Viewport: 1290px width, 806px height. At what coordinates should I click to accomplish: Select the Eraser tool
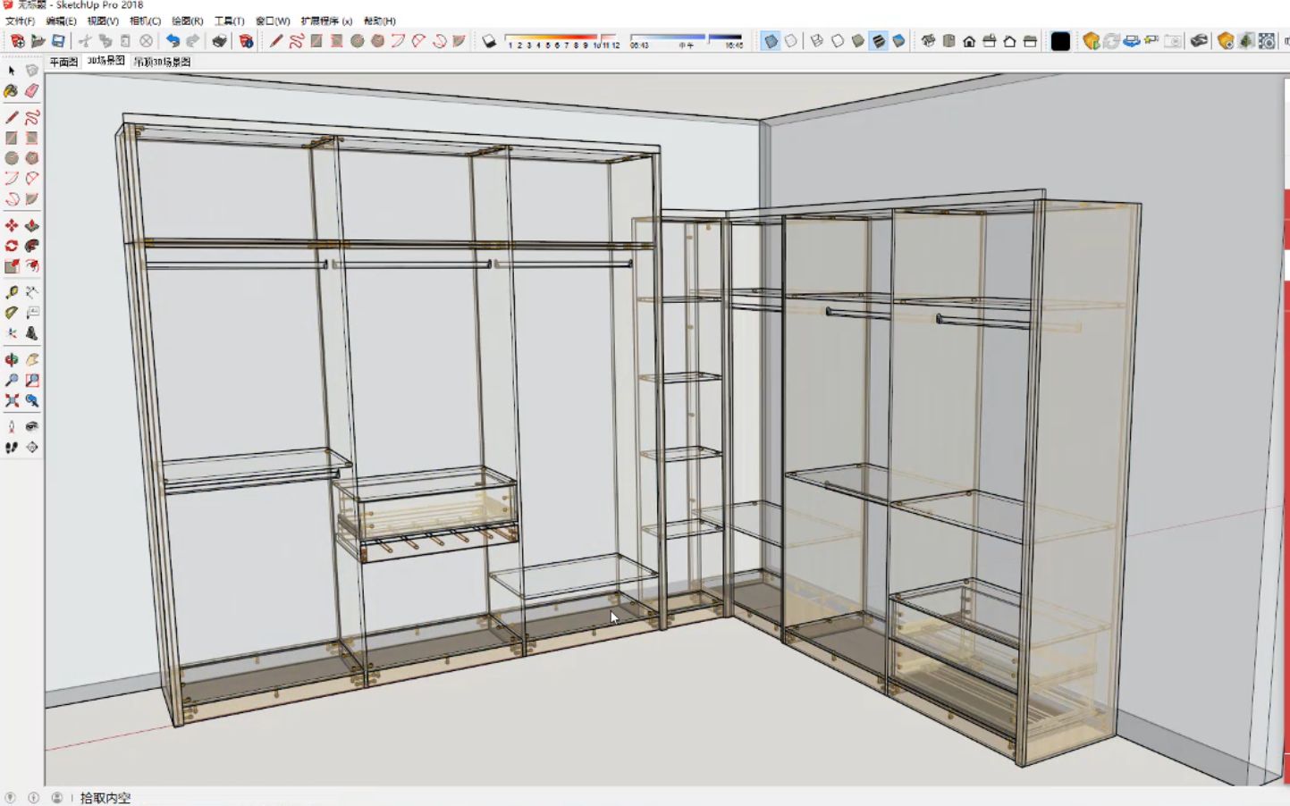click(32, 91)
